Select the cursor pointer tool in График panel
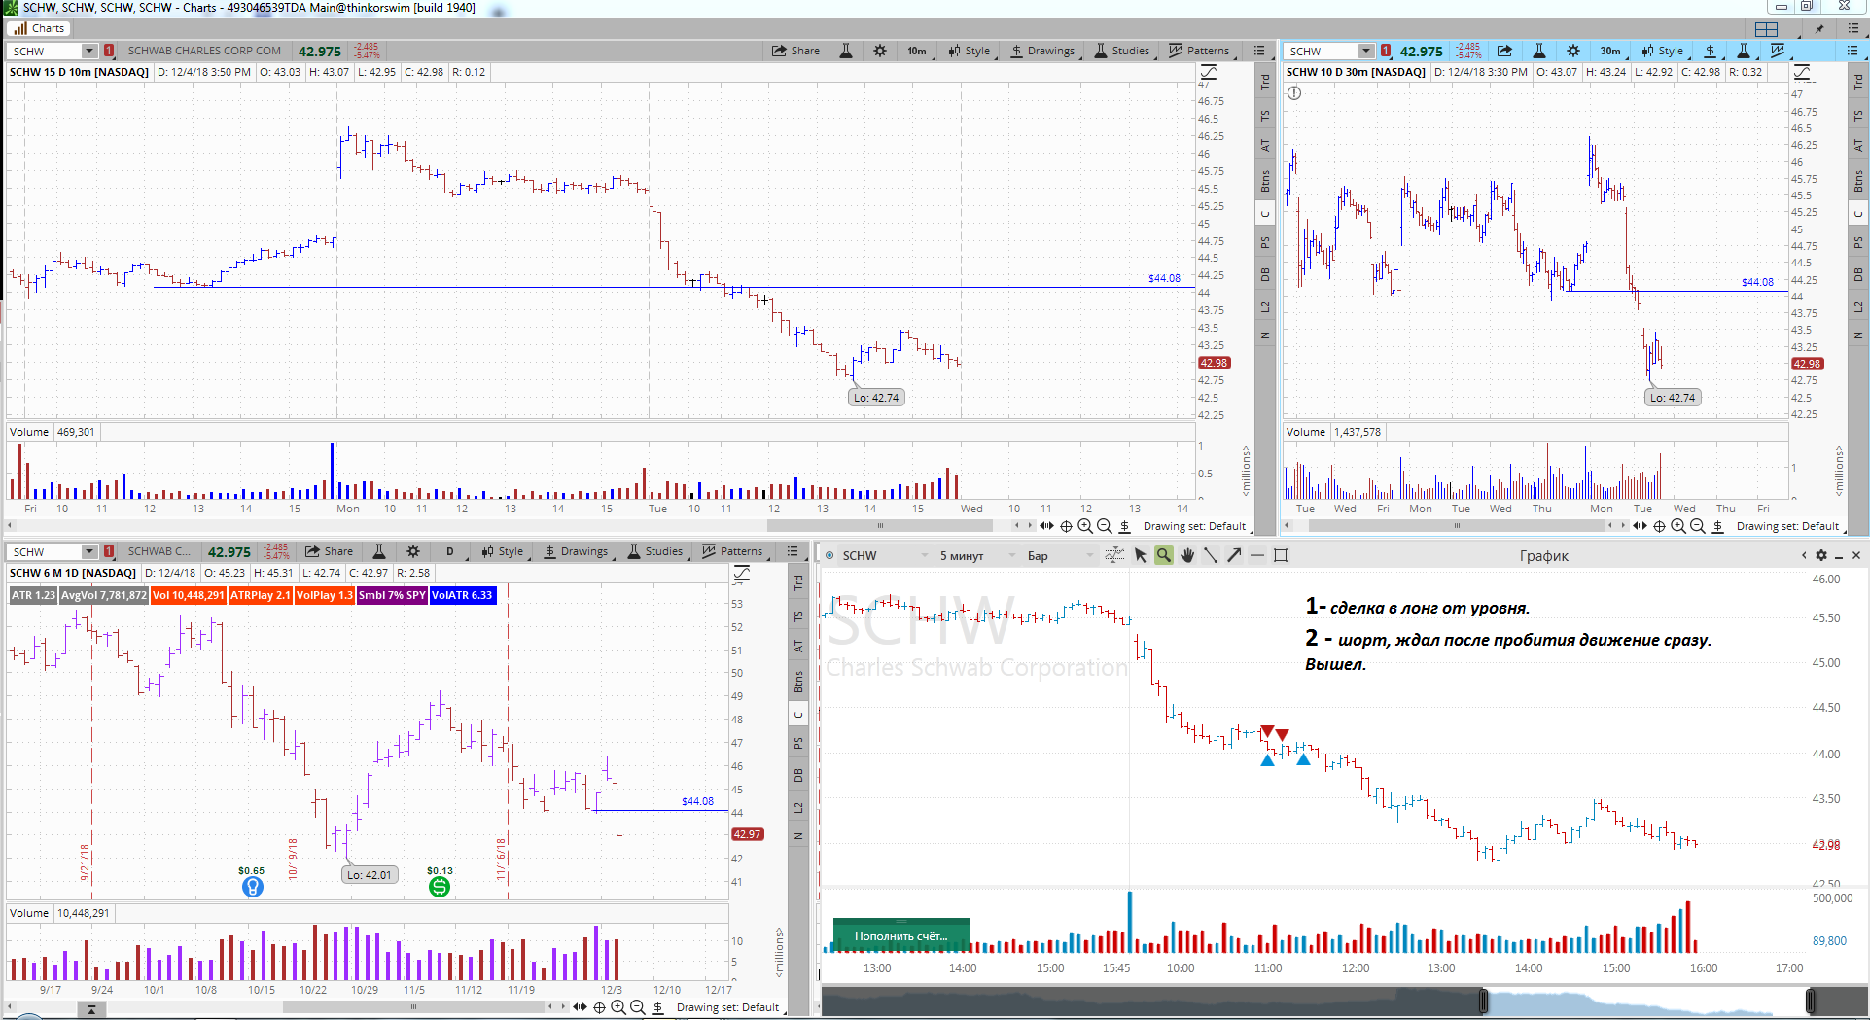 click(x=1141, y=555)
